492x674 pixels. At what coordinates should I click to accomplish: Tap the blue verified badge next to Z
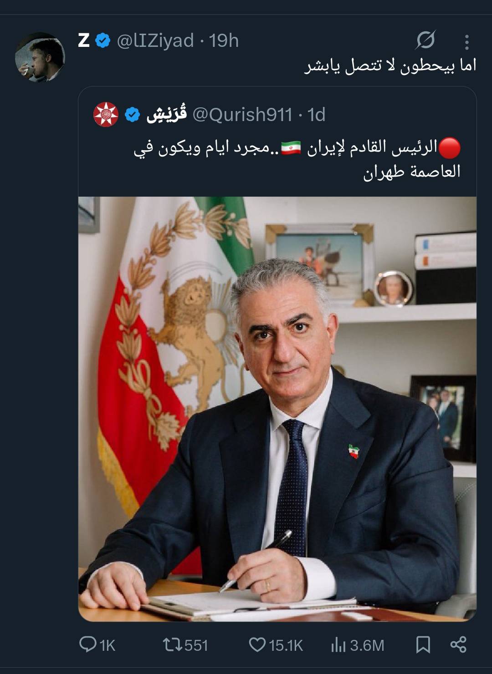(x=103, y=41)
